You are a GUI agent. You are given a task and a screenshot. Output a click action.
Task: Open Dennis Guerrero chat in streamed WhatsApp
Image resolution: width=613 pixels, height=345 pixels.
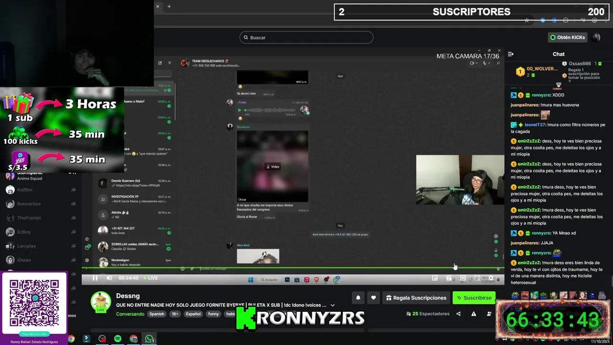coord(134,183)
